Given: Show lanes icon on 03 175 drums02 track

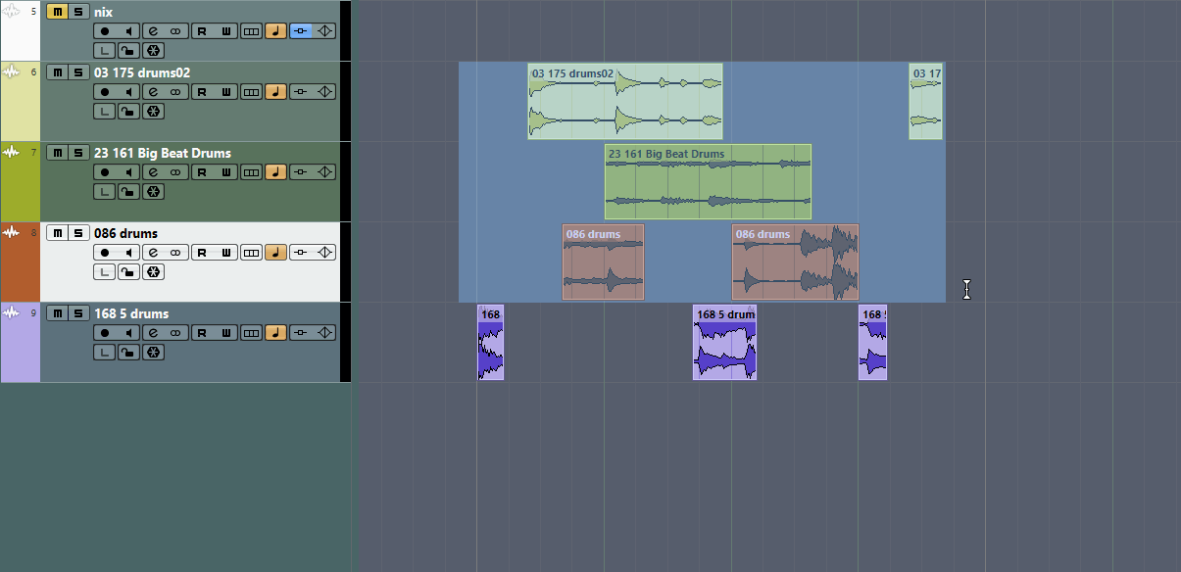Looking at the screenshot, I should coord(252,92).
